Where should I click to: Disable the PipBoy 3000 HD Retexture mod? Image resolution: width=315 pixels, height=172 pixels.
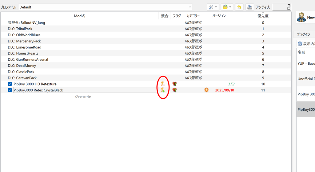10,84
